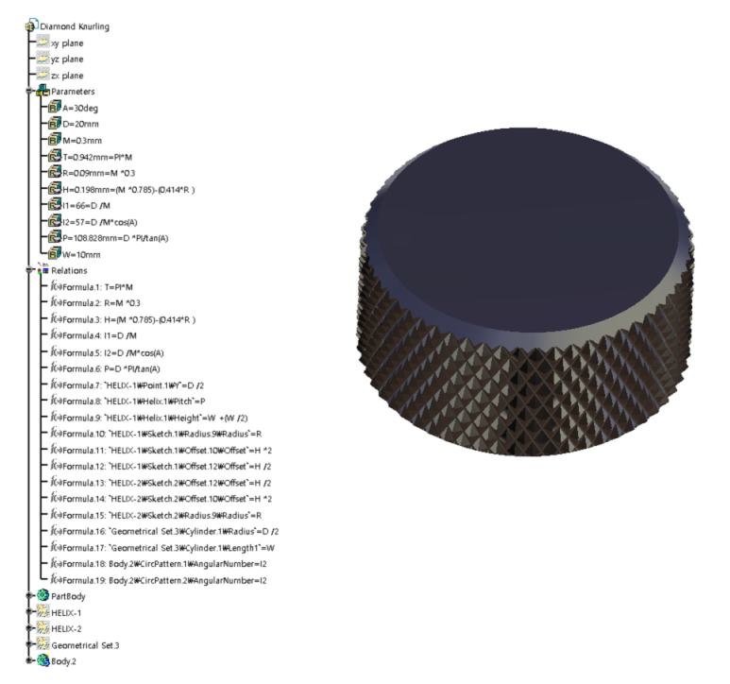Expand the HELIX-2 tree node
The height and width of the screenshot is (684, 730).
tap(29, 628)
